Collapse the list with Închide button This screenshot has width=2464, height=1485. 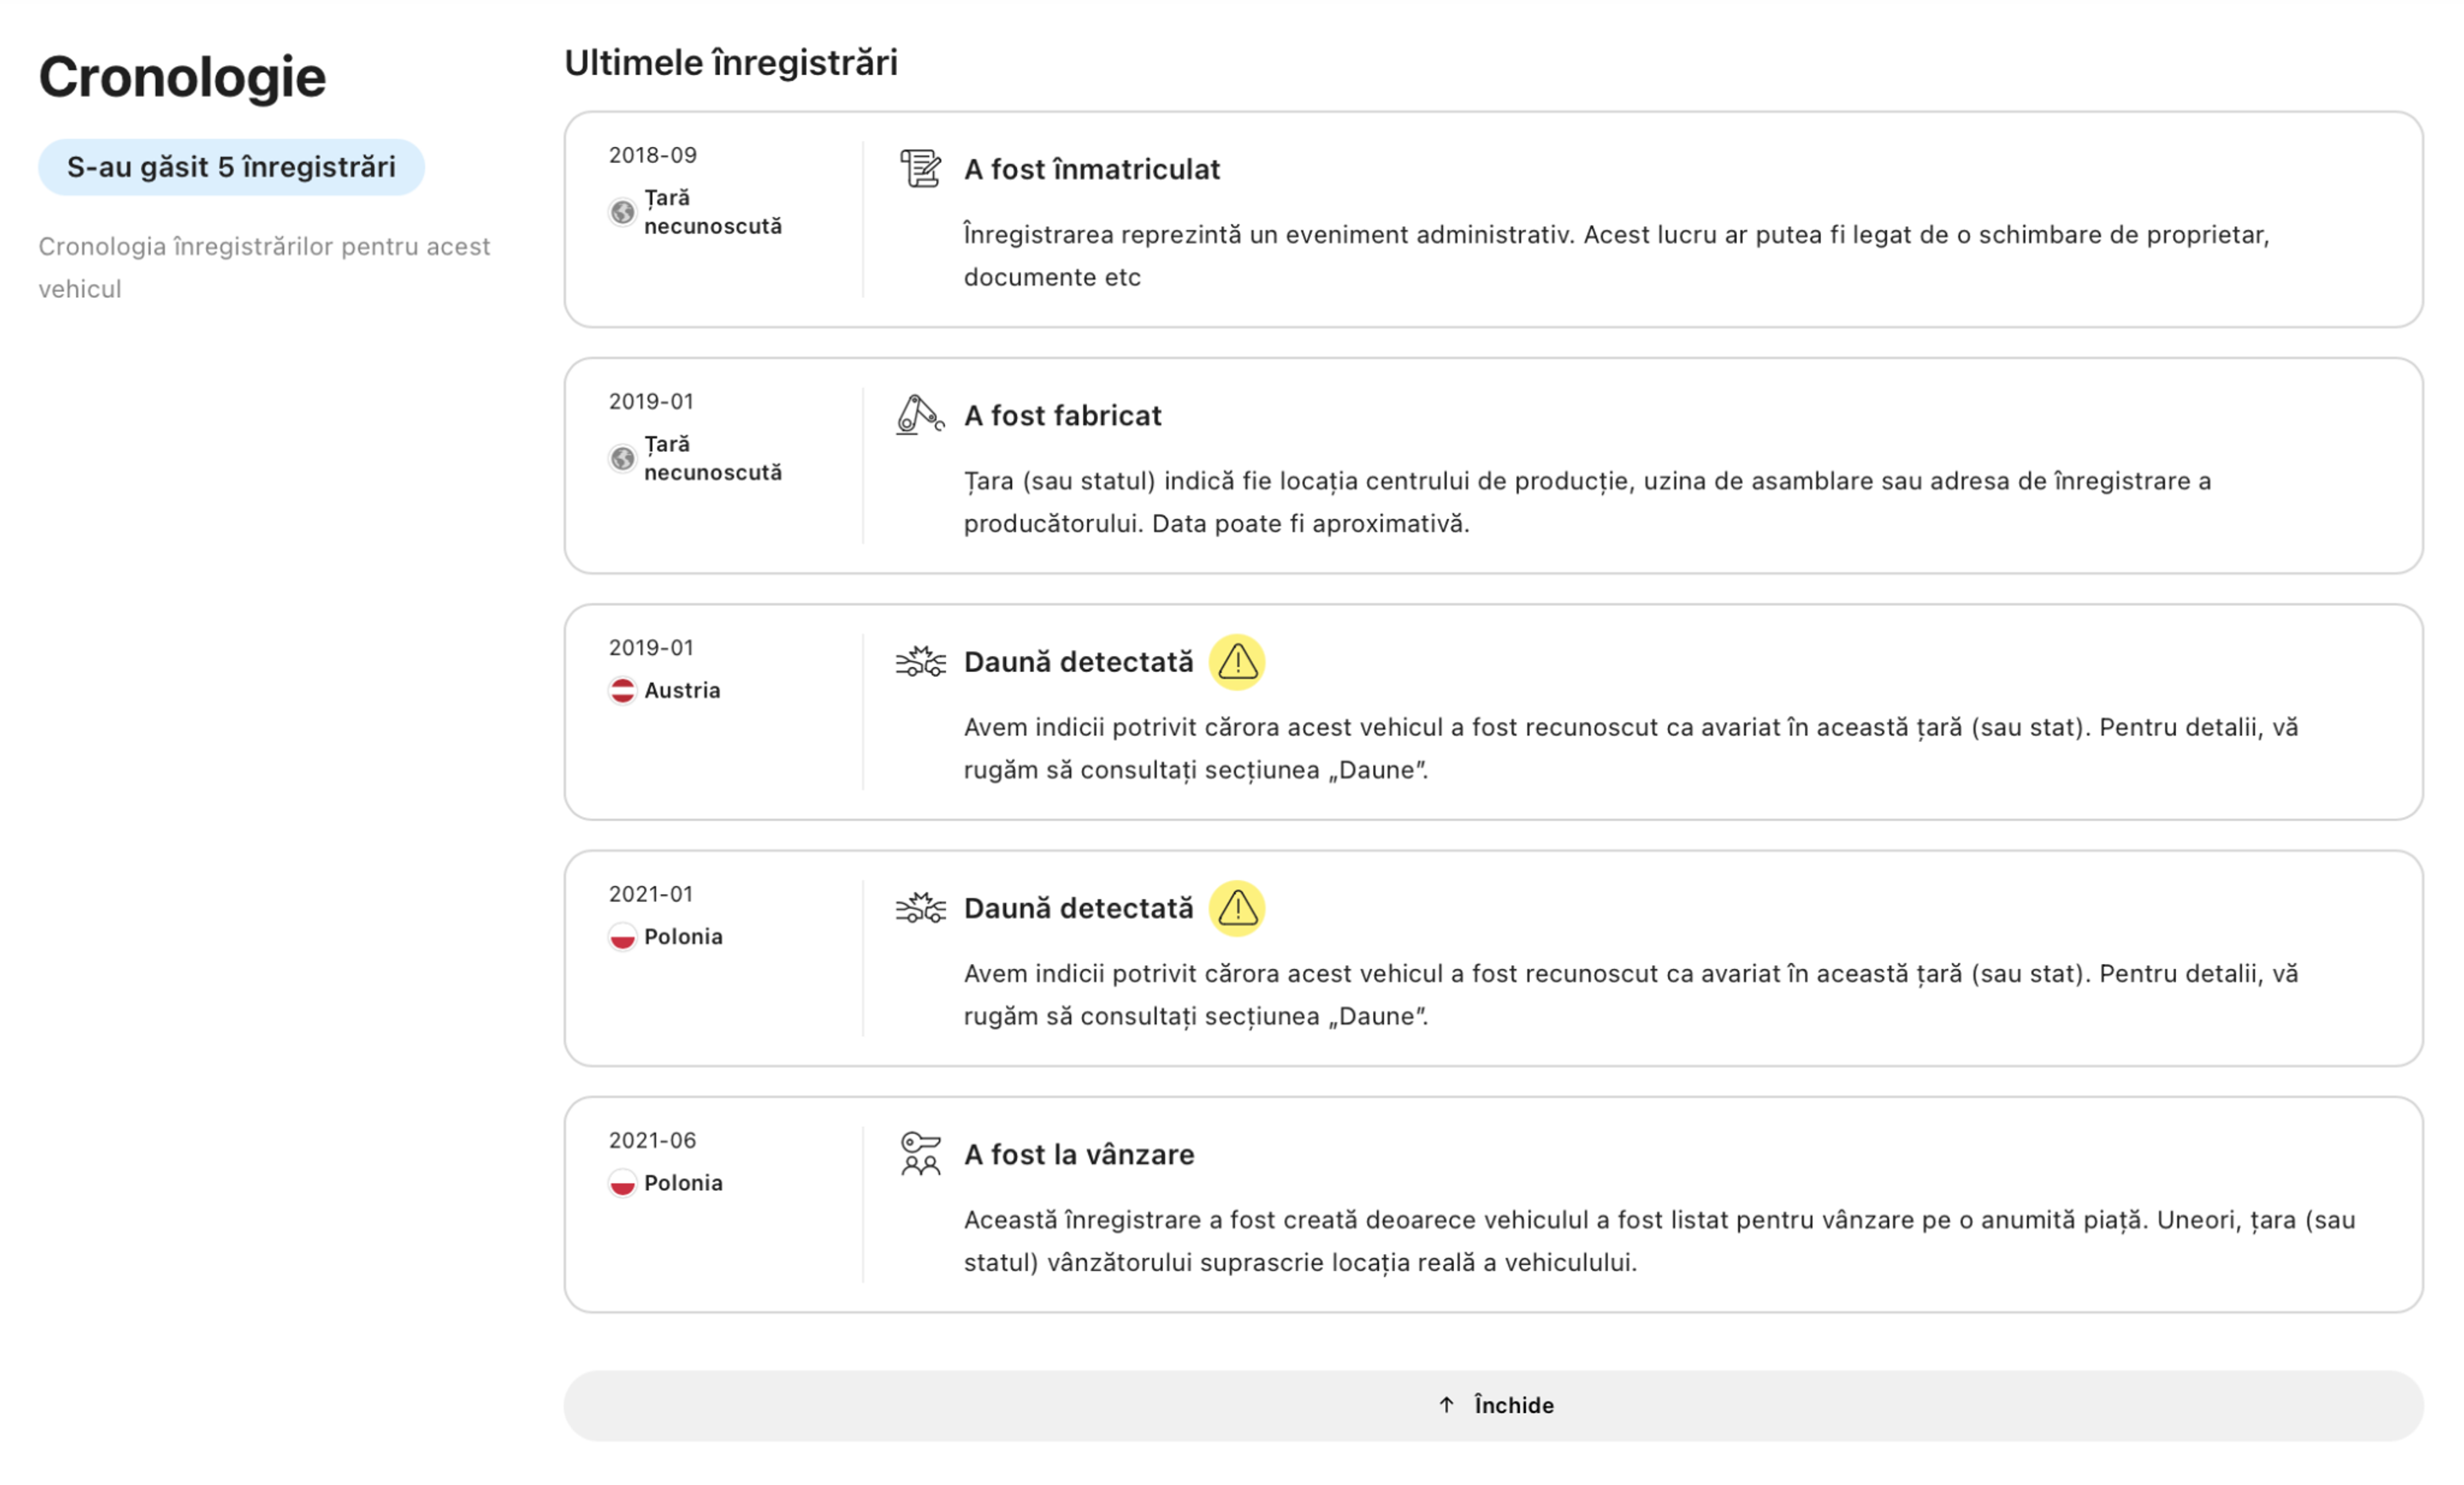pos(1493,1405)
